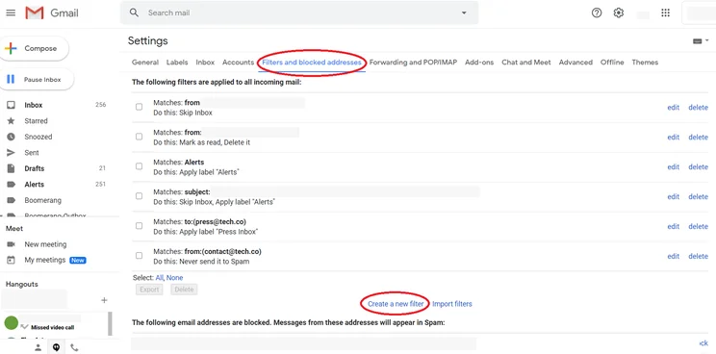716x354 pixels.
Task: Delete the subject filter
Action: pos(698,196)
